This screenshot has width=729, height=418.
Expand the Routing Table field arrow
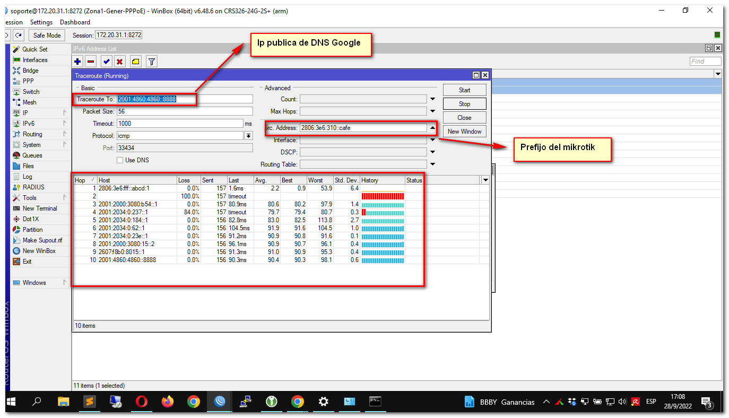tap(432, 164)
